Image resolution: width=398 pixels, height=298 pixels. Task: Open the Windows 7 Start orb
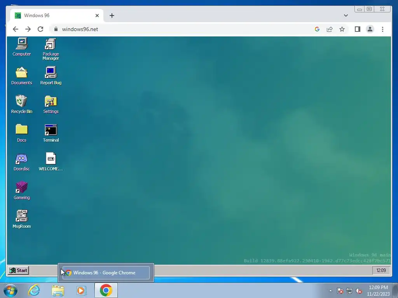[x=10, y=290]
